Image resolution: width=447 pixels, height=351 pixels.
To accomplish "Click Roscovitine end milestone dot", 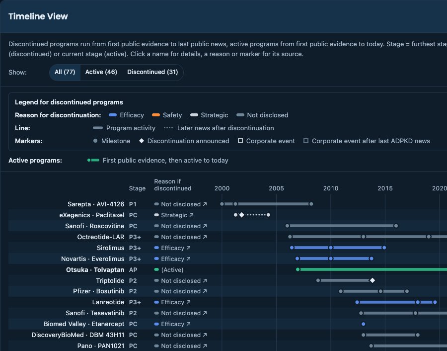I will (396, 226).
